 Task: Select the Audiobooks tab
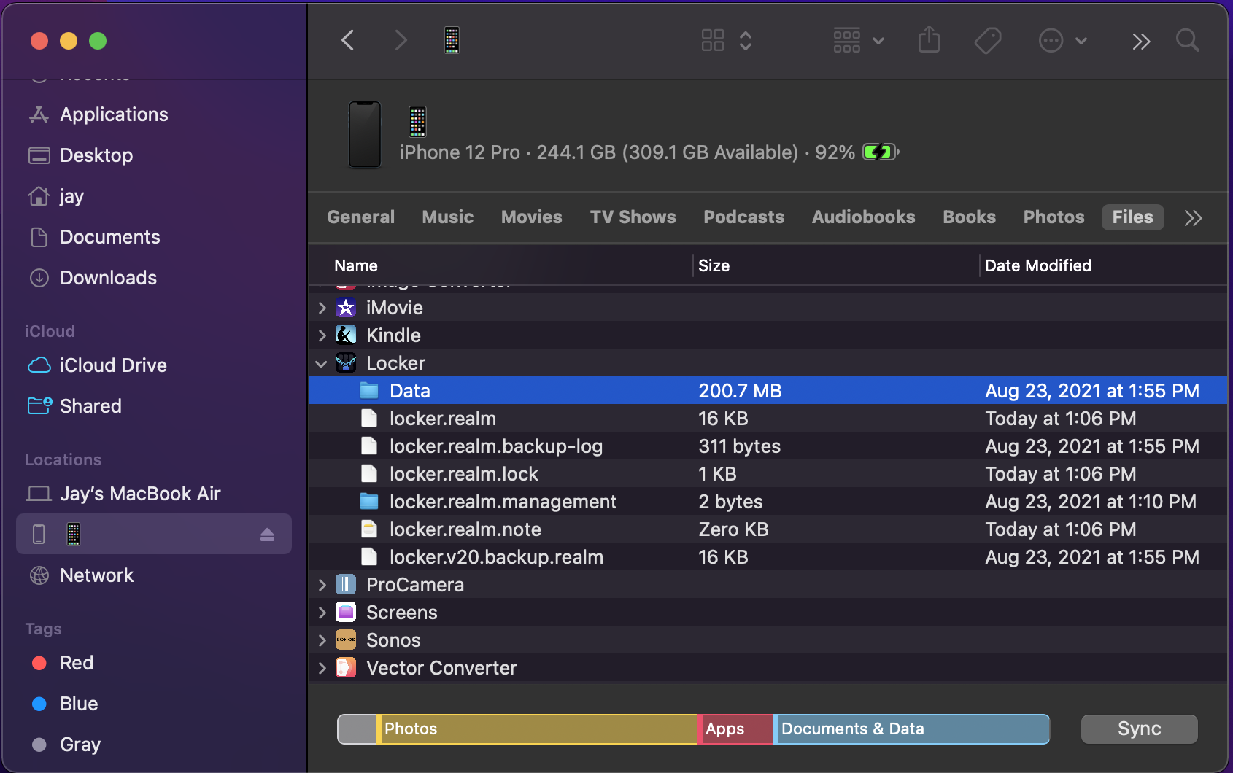coord(863,217)
